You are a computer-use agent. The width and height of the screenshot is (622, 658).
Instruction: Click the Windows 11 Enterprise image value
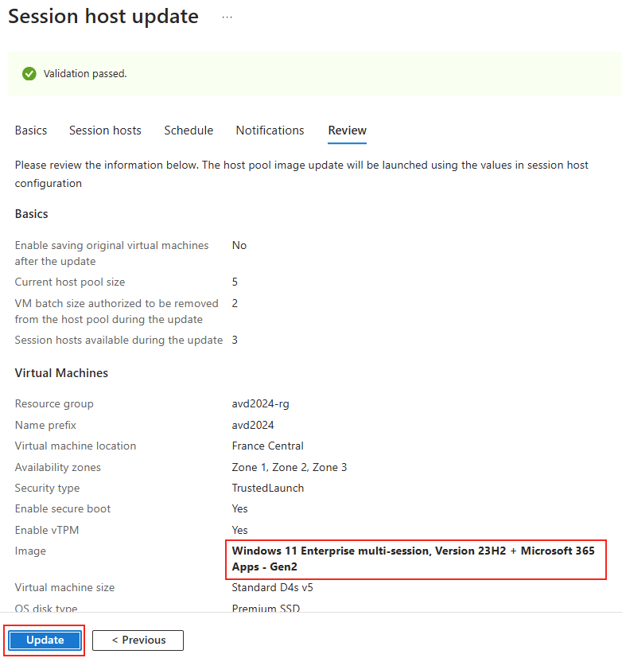click(x=413, y=559)
